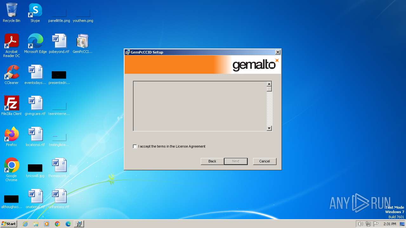Screen dimensions: 406x228
Task: Select givingcare.rtf document icon
Action: pos(35,106)
